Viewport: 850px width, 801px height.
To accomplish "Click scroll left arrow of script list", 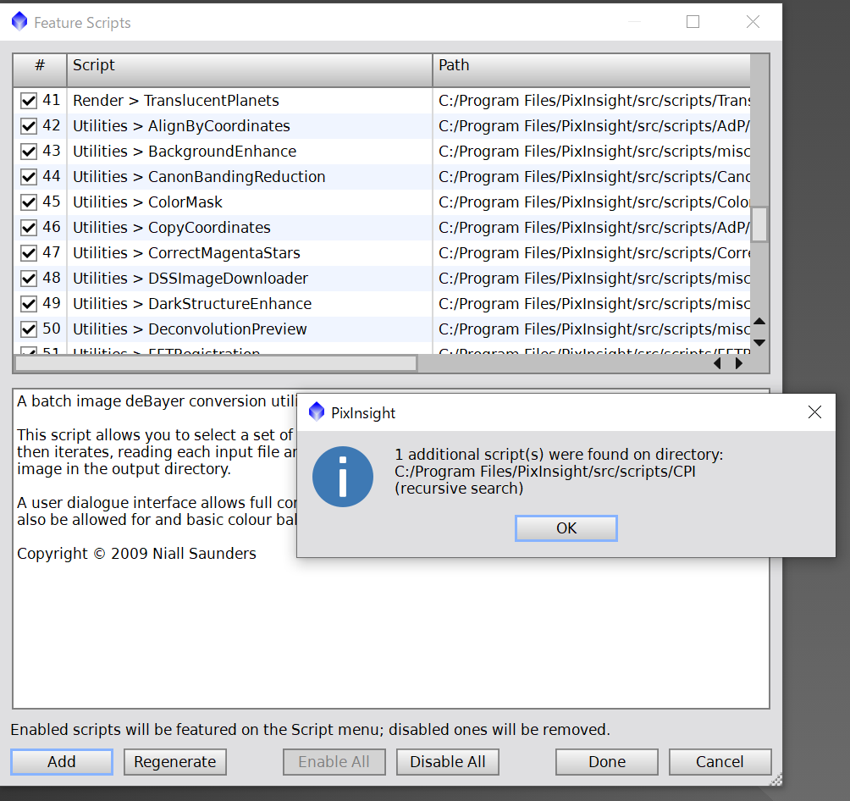I will (x=717, y=363).
